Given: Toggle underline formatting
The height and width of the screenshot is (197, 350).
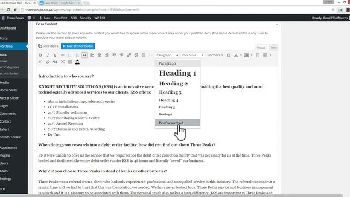Looking at the screenshot, I should pyautogui.click(x=55, y=55).
